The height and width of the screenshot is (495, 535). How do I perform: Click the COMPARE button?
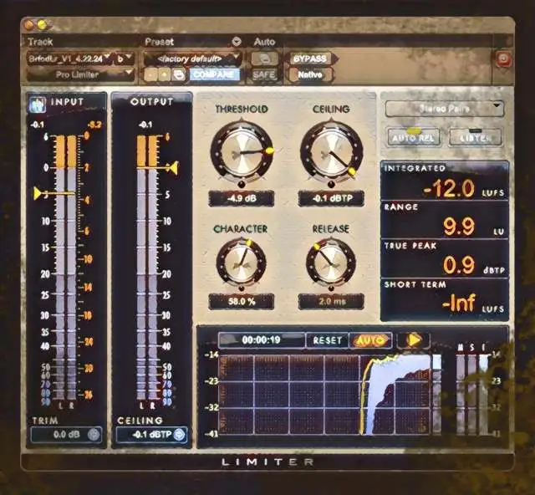pos(214,74)
